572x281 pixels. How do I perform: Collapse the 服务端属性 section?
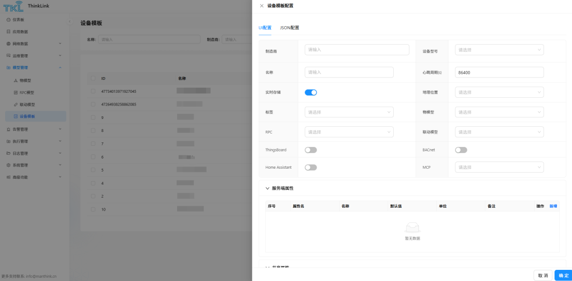[268, 188]
